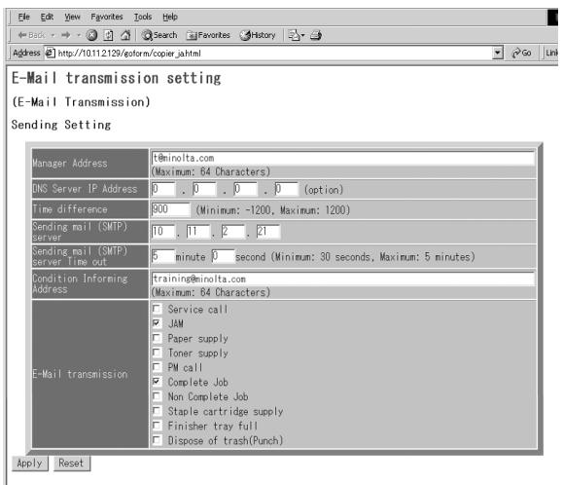
Task: Click the SMTP timeout minute field
Action: [x=163, y=256]
